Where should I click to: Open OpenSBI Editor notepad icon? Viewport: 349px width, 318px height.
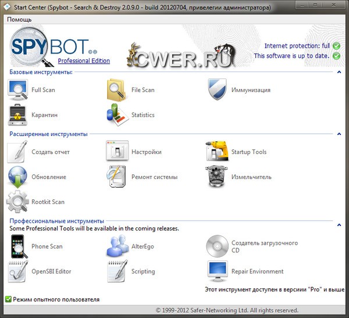18,271
